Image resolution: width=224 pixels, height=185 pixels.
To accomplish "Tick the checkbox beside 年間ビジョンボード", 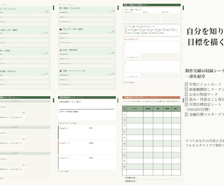I will 187,84.
